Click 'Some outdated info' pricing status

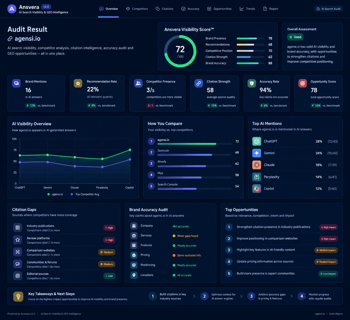pyautogui.click(x=189, y=255)
